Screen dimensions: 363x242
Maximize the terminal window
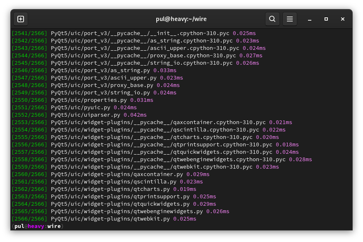326,19
